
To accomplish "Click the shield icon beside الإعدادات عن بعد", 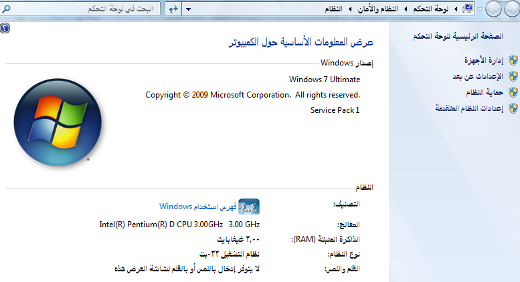I will [x=513, y=77].
